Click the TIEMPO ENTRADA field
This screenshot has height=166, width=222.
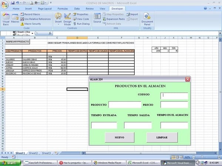(x=104, y=125)
